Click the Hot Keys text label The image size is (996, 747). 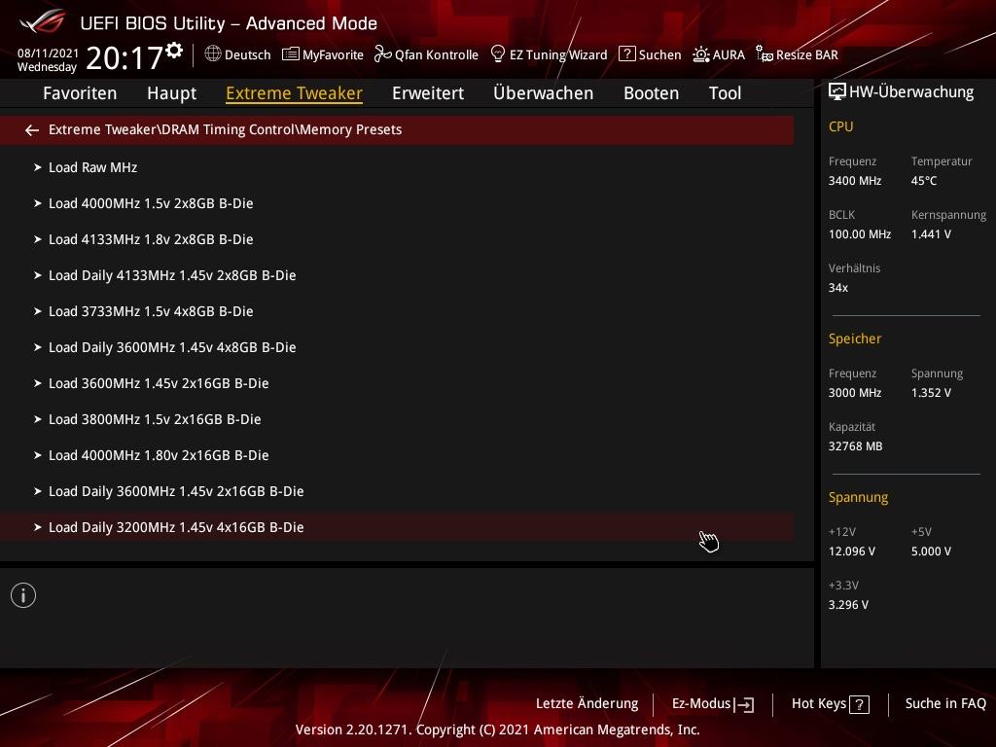point(819,704)
